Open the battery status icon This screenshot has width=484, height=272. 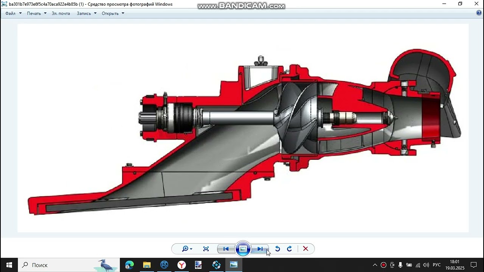coord(409,265)
